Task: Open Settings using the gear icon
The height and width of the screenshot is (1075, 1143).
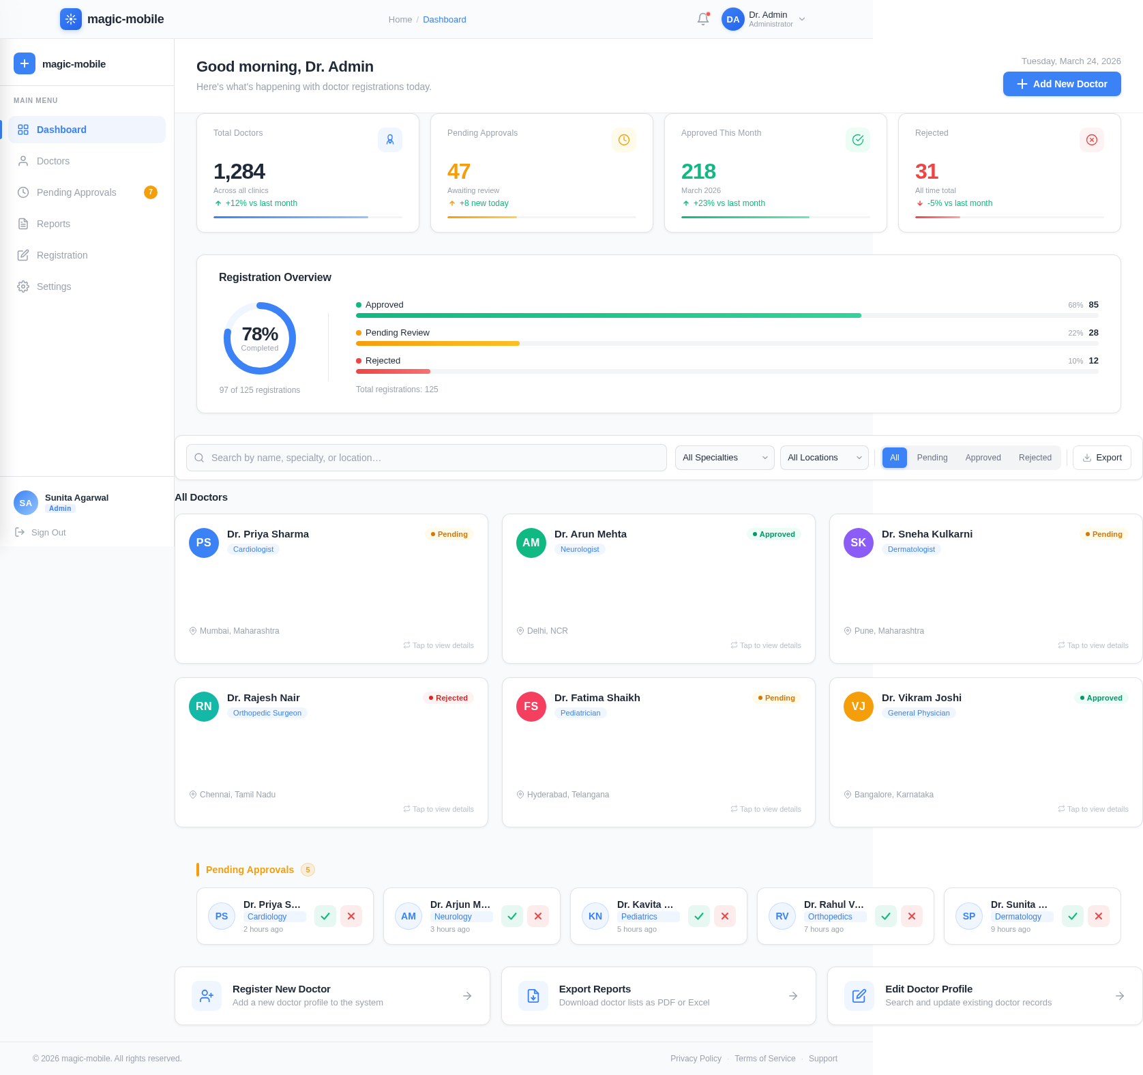Action: pos(23,286)
